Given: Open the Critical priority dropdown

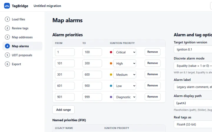Looking at the screenshot, I should pos(125,52).
